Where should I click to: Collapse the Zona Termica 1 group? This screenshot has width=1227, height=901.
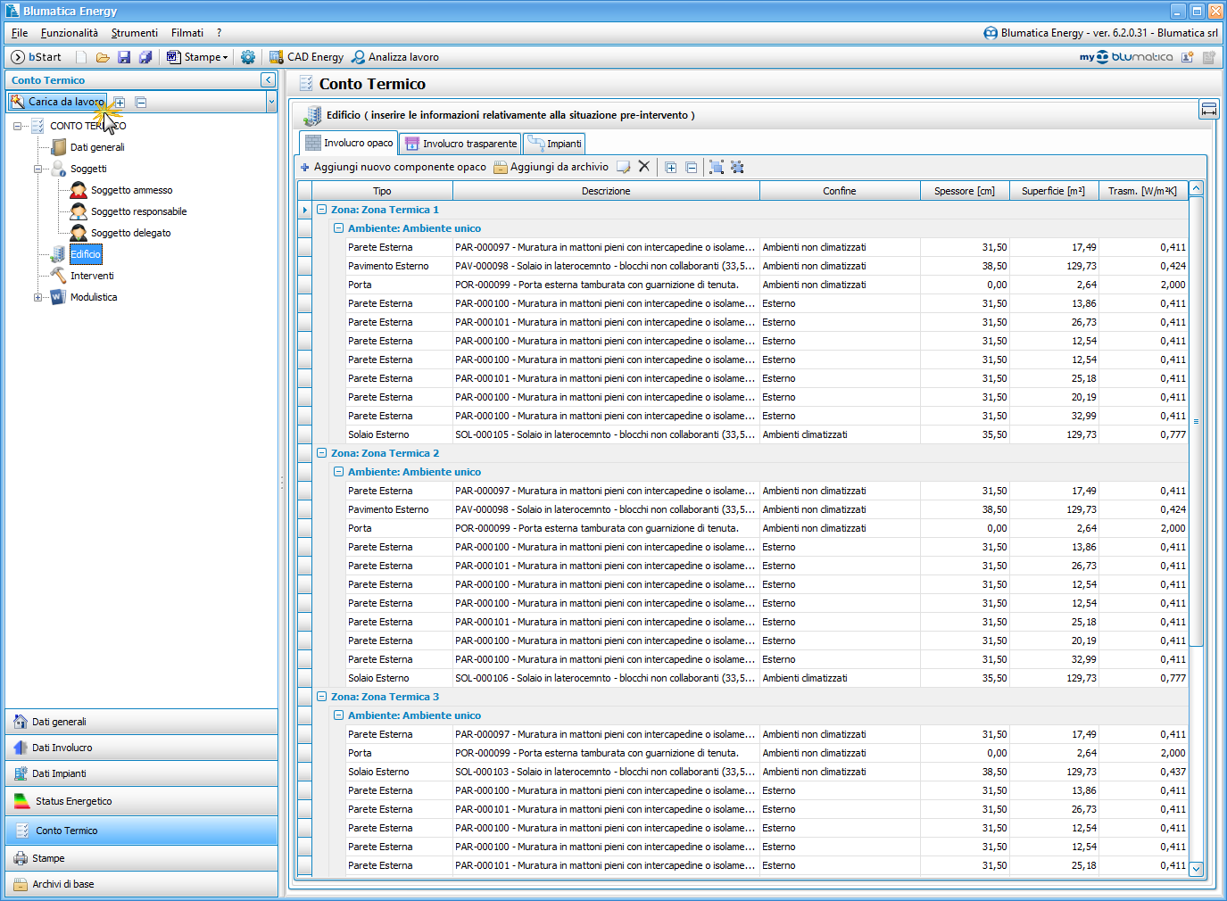click(x=321, y=210)
